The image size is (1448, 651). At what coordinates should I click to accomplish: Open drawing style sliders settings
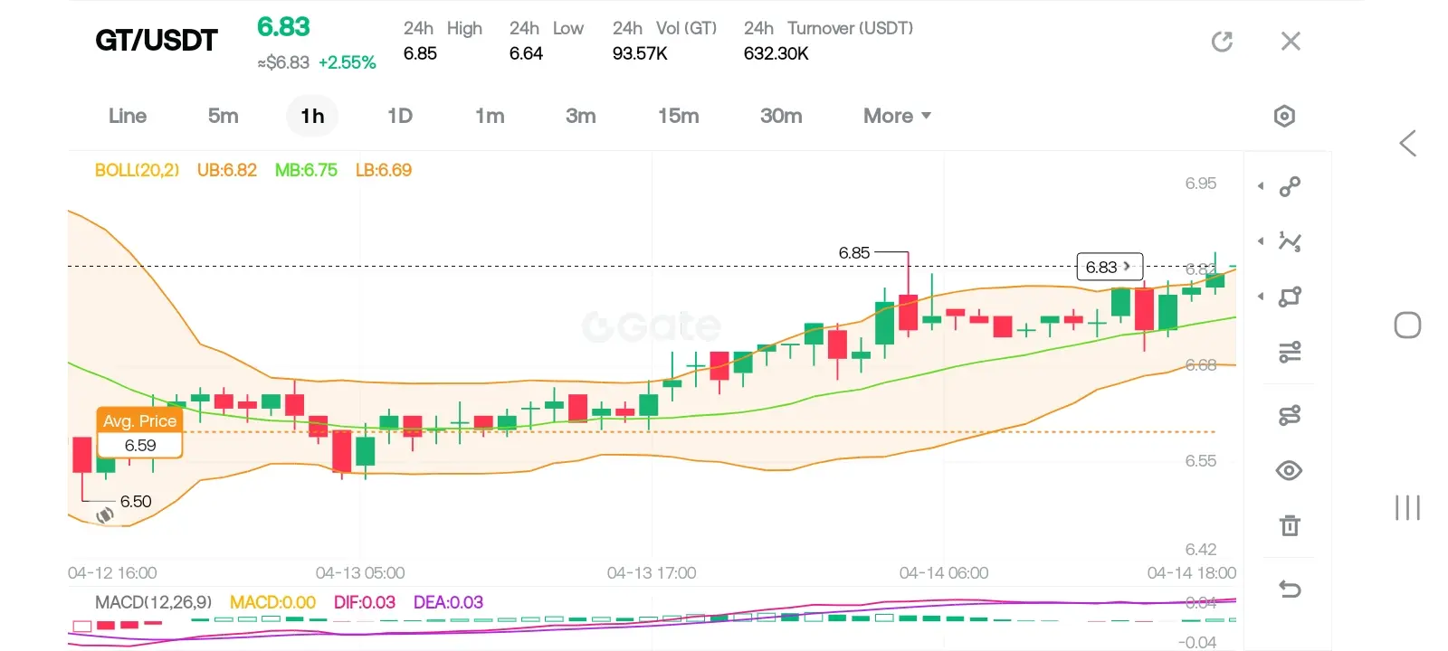1290,415
